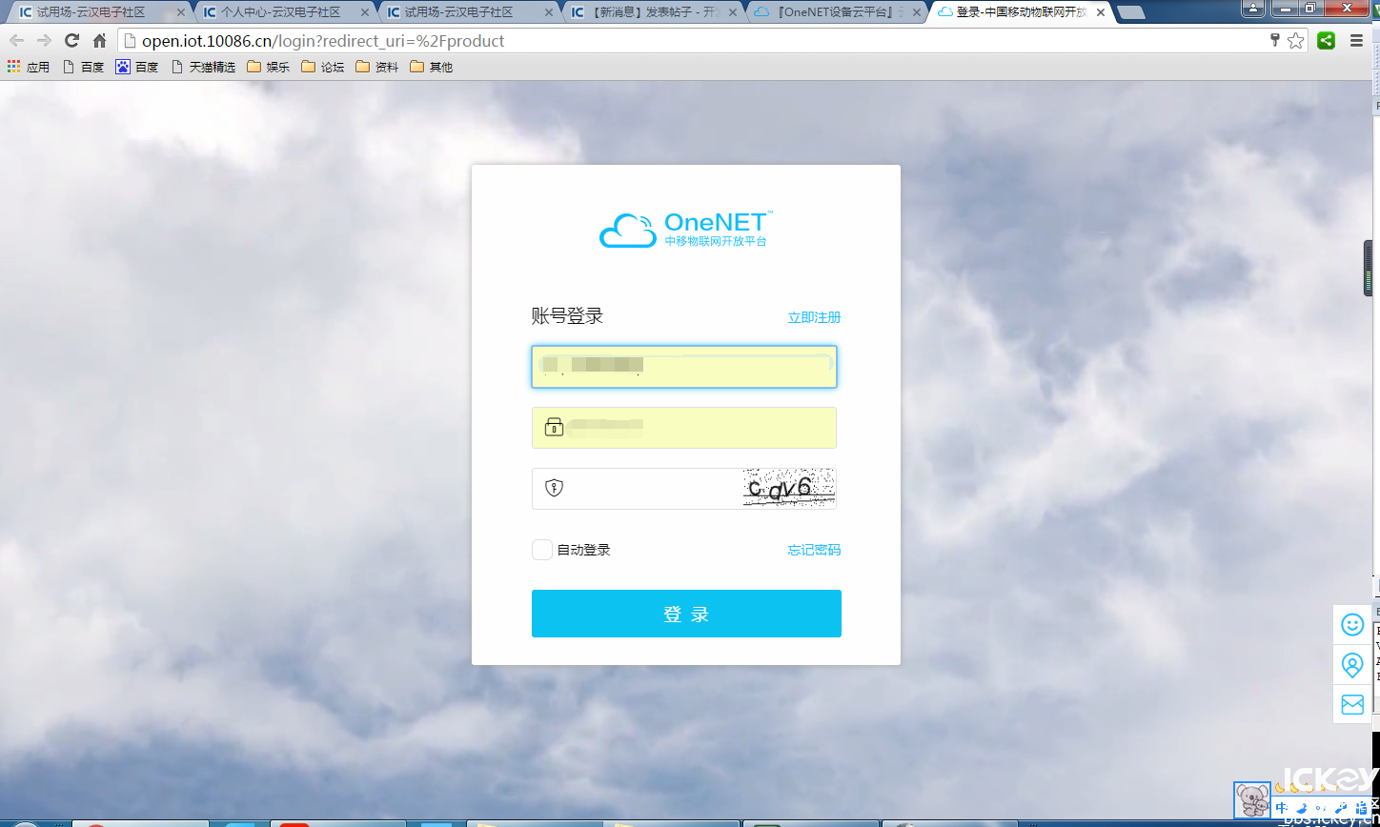Focus the password input field
The width and height of the screenshot is (1380, 827).
click(x=684, y=428)
